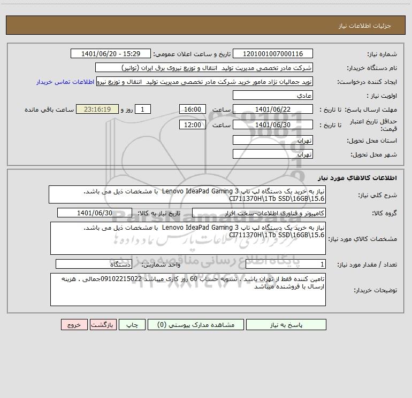Screen dimensions: 412x398
Task: Click تاریخ نیاز به کالا field 1401/06/30
Action: click(95, 213)
